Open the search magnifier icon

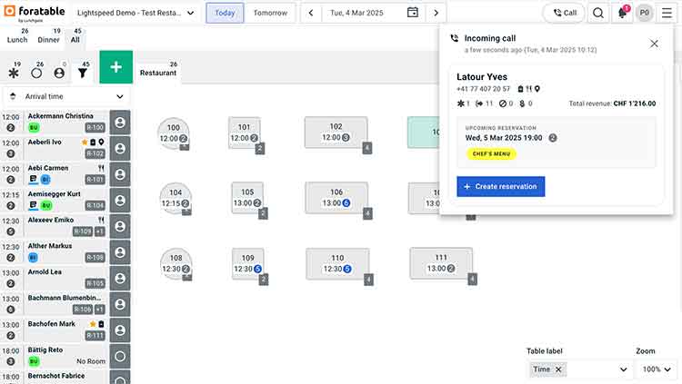point(598,13)
